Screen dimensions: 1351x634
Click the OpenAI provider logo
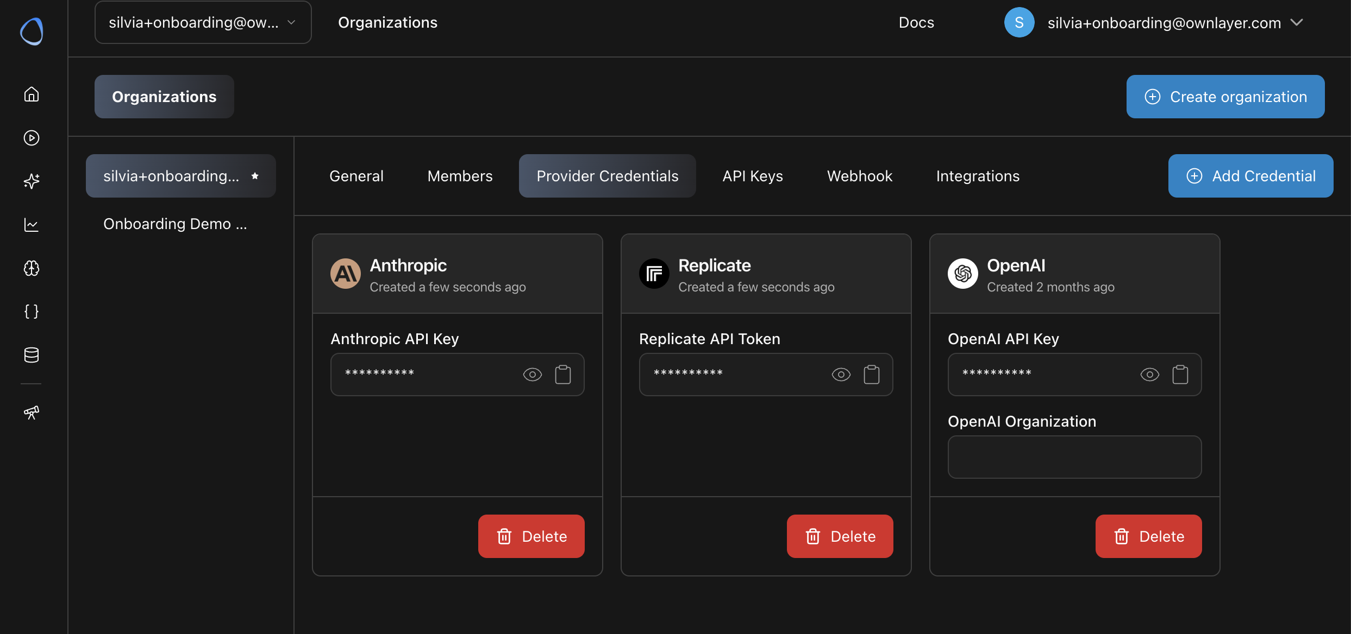[x=963, y=274]
